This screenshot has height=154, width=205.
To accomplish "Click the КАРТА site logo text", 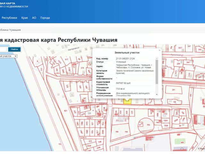I will pyautogui.click(x=7, y=4).
